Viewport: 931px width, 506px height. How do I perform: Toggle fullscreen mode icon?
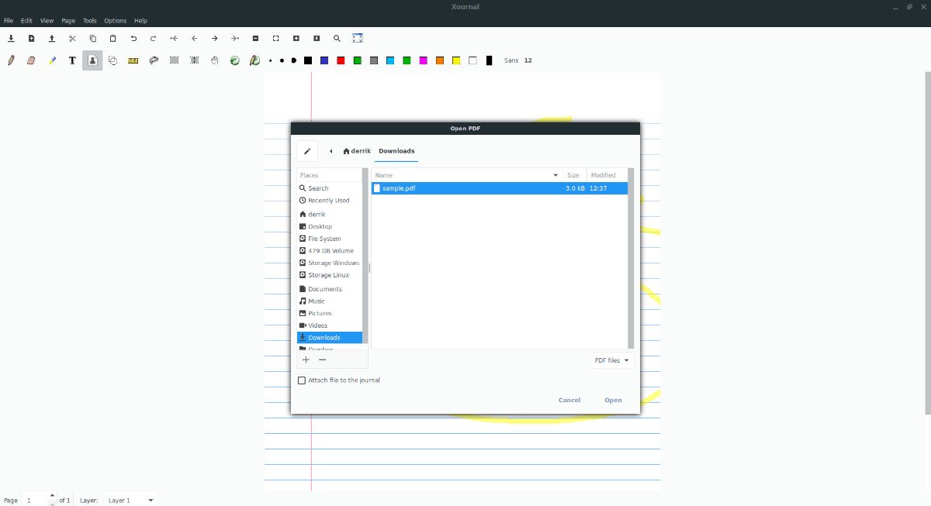pyautogui.click(x=358, y=38)
